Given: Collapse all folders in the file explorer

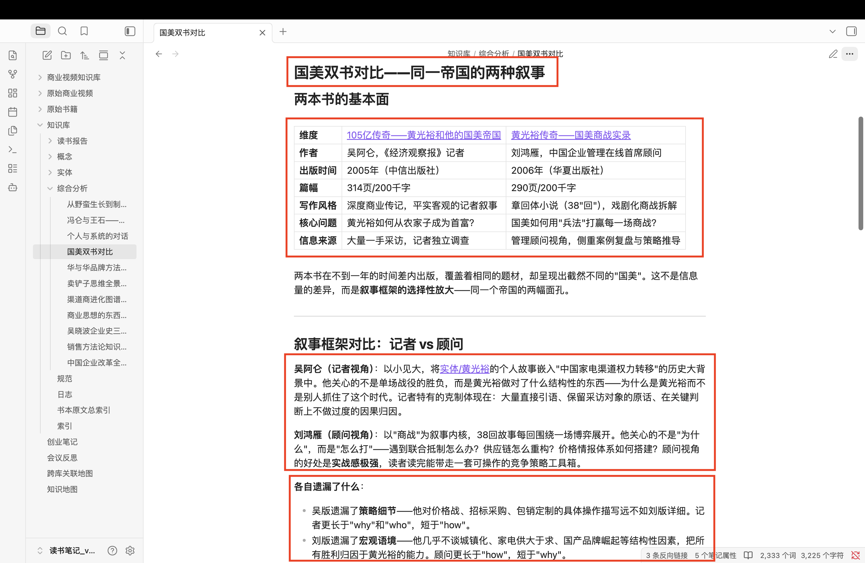Looking at the screenshot, I should 122,55.
